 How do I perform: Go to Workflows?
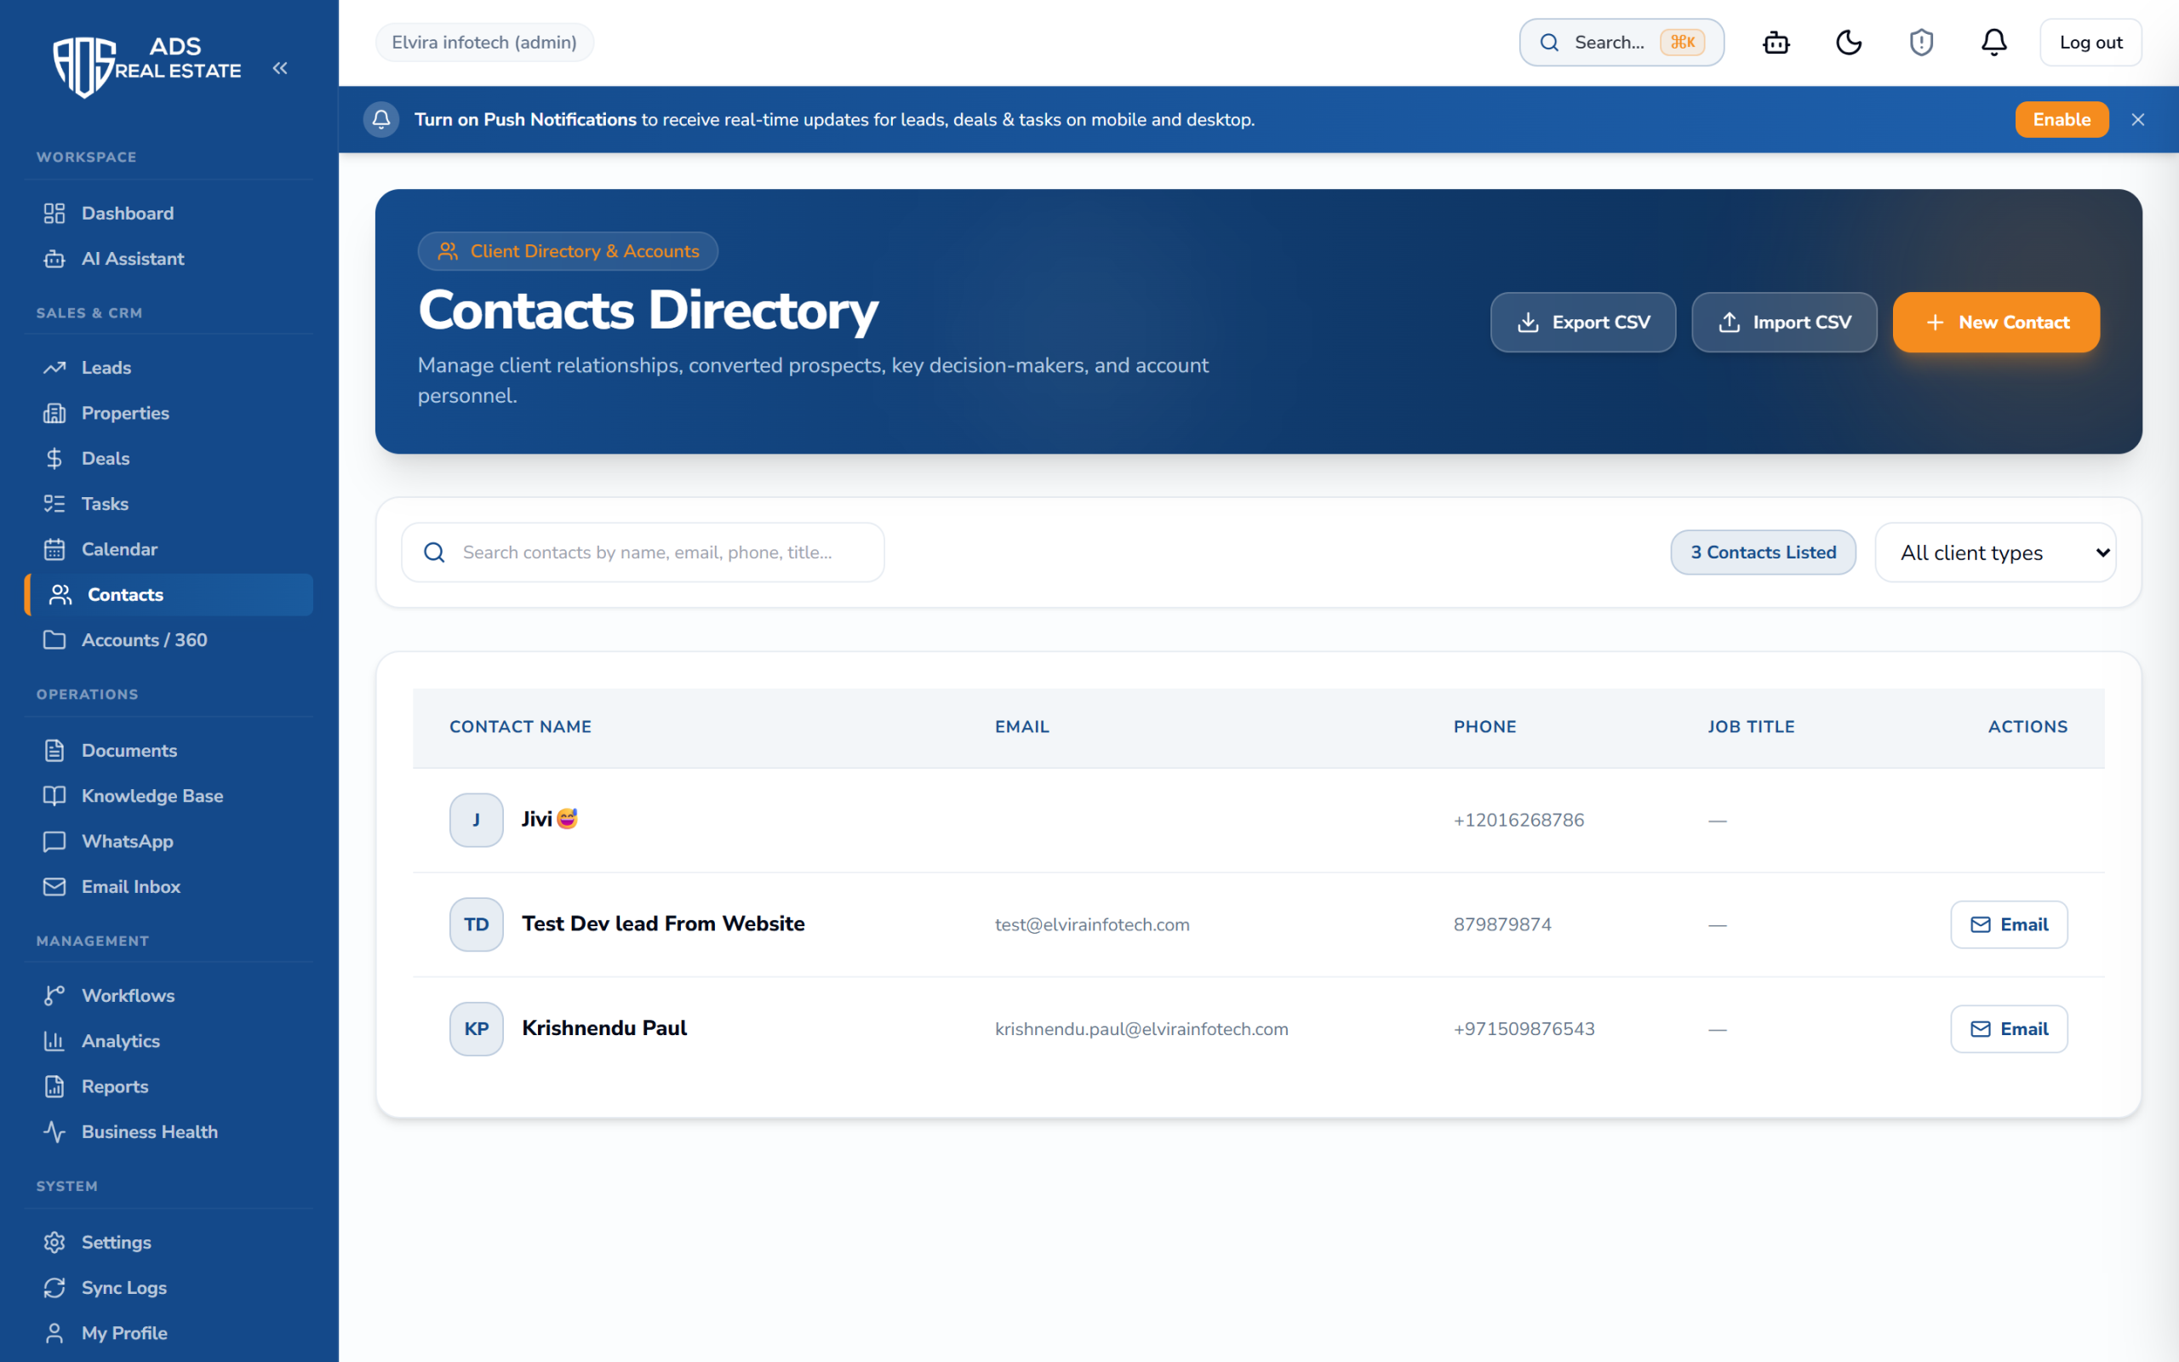click(169, 995)
